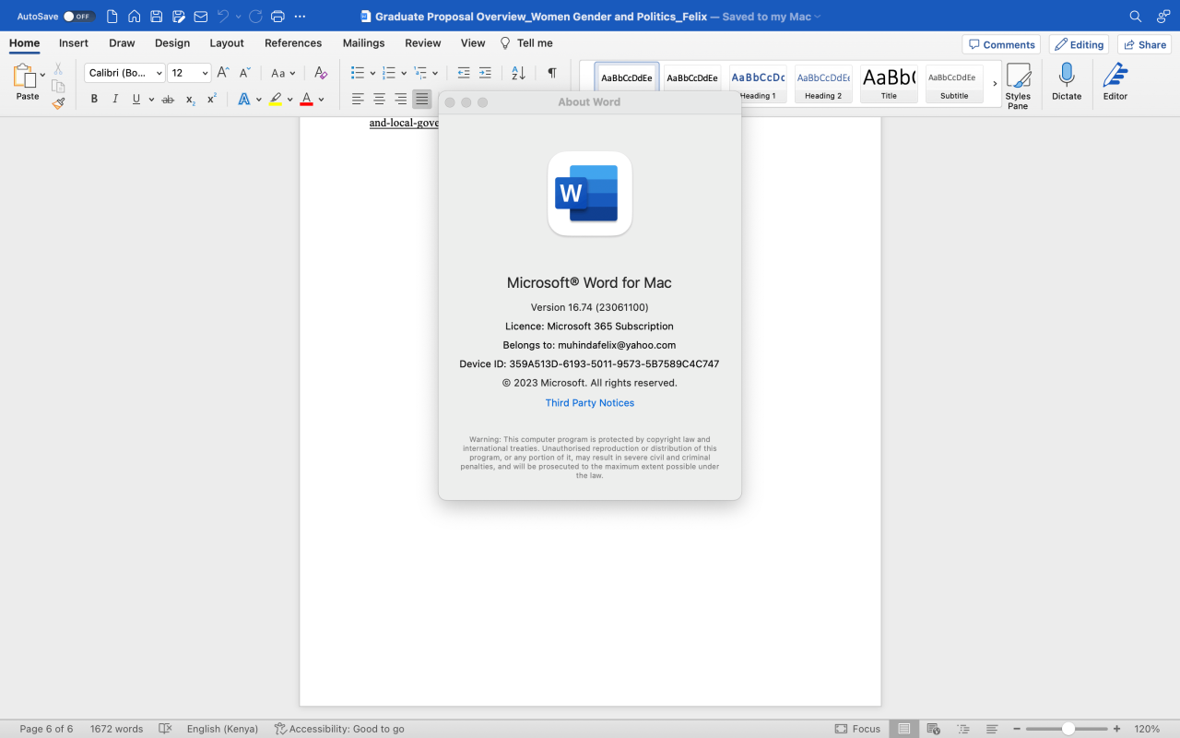Adjust the zoom slider in the status bar
This screenshot has width=1180, height=738.
pyautogui.click(x=1068, y=729)
